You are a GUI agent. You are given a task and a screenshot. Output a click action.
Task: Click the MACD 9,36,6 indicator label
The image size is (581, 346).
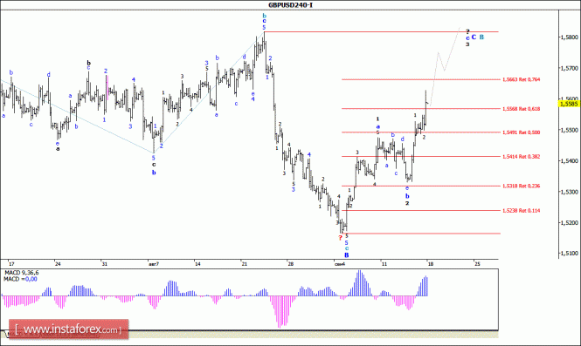[x=22, y=273]
